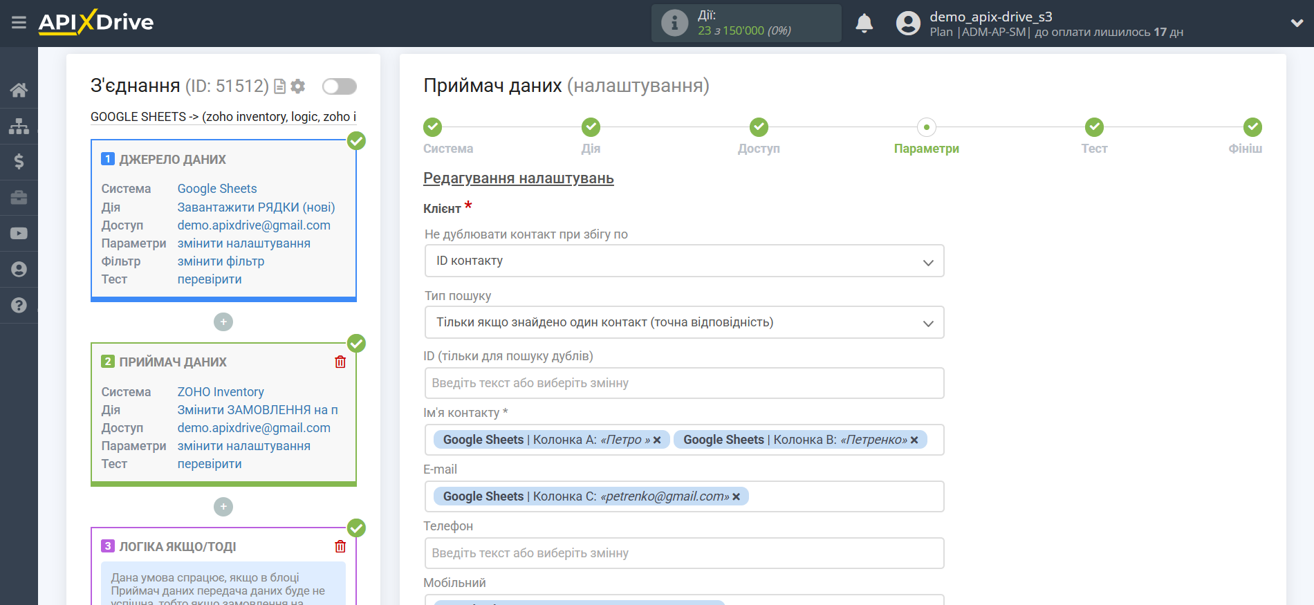
Task: Open YouTube video icon in sidebar
Action: click(x=19, y=234)
